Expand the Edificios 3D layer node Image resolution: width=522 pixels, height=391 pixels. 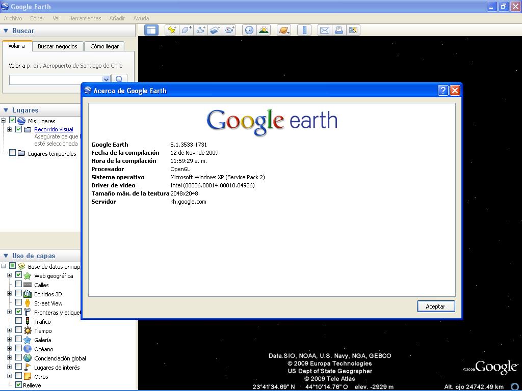(x=9, y=294)
